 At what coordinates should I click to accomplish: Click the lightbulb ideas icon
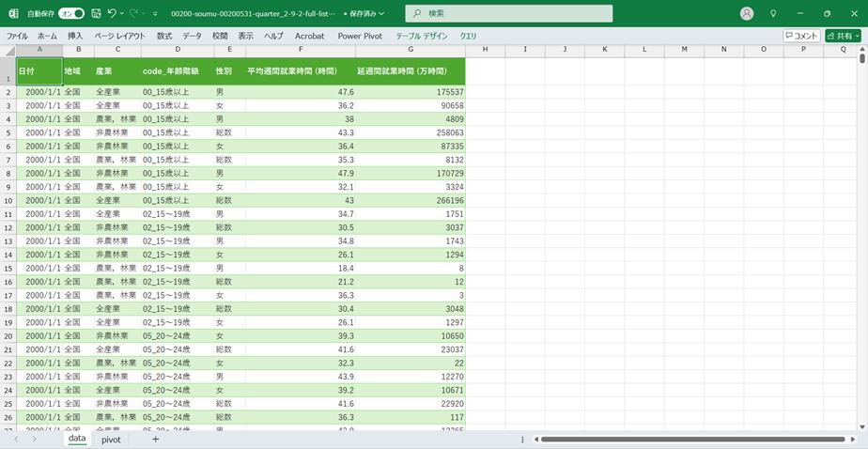(x=773, y=14)
